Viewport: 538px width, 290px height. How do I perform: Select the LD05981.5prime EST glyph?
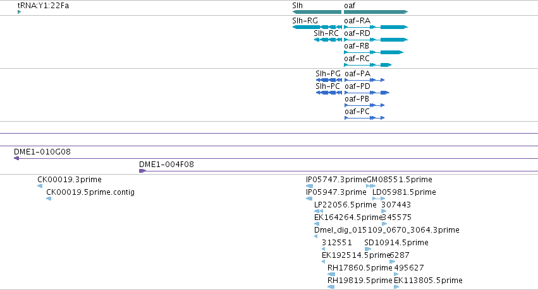[x=379, y=199]
